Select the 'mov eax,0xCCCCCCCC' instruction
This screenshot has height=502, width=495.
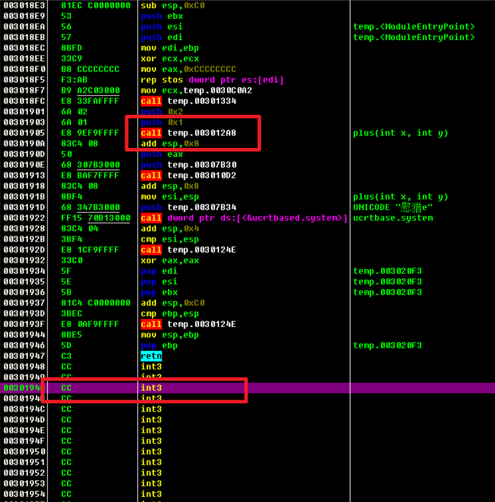[188, 70]
